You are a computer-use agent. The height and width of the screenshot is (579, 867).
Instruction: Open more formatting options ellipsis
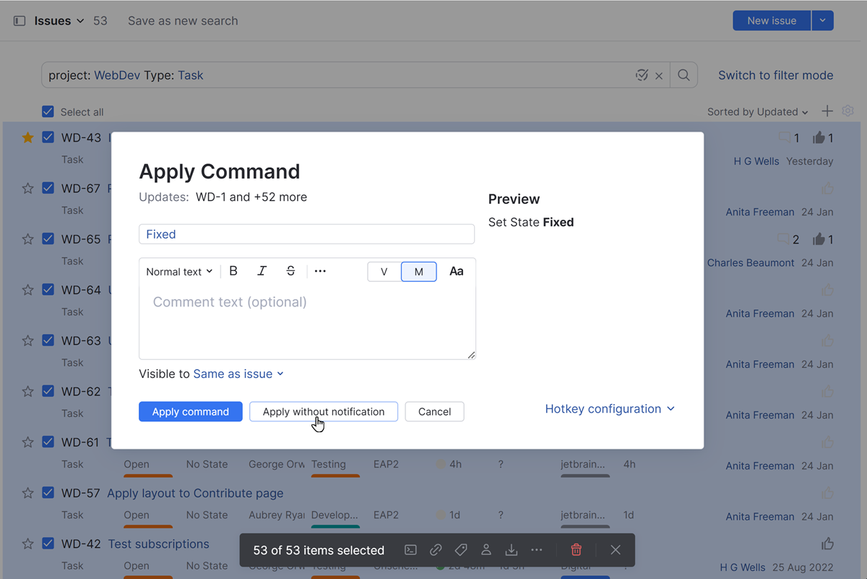pos(320,271)
